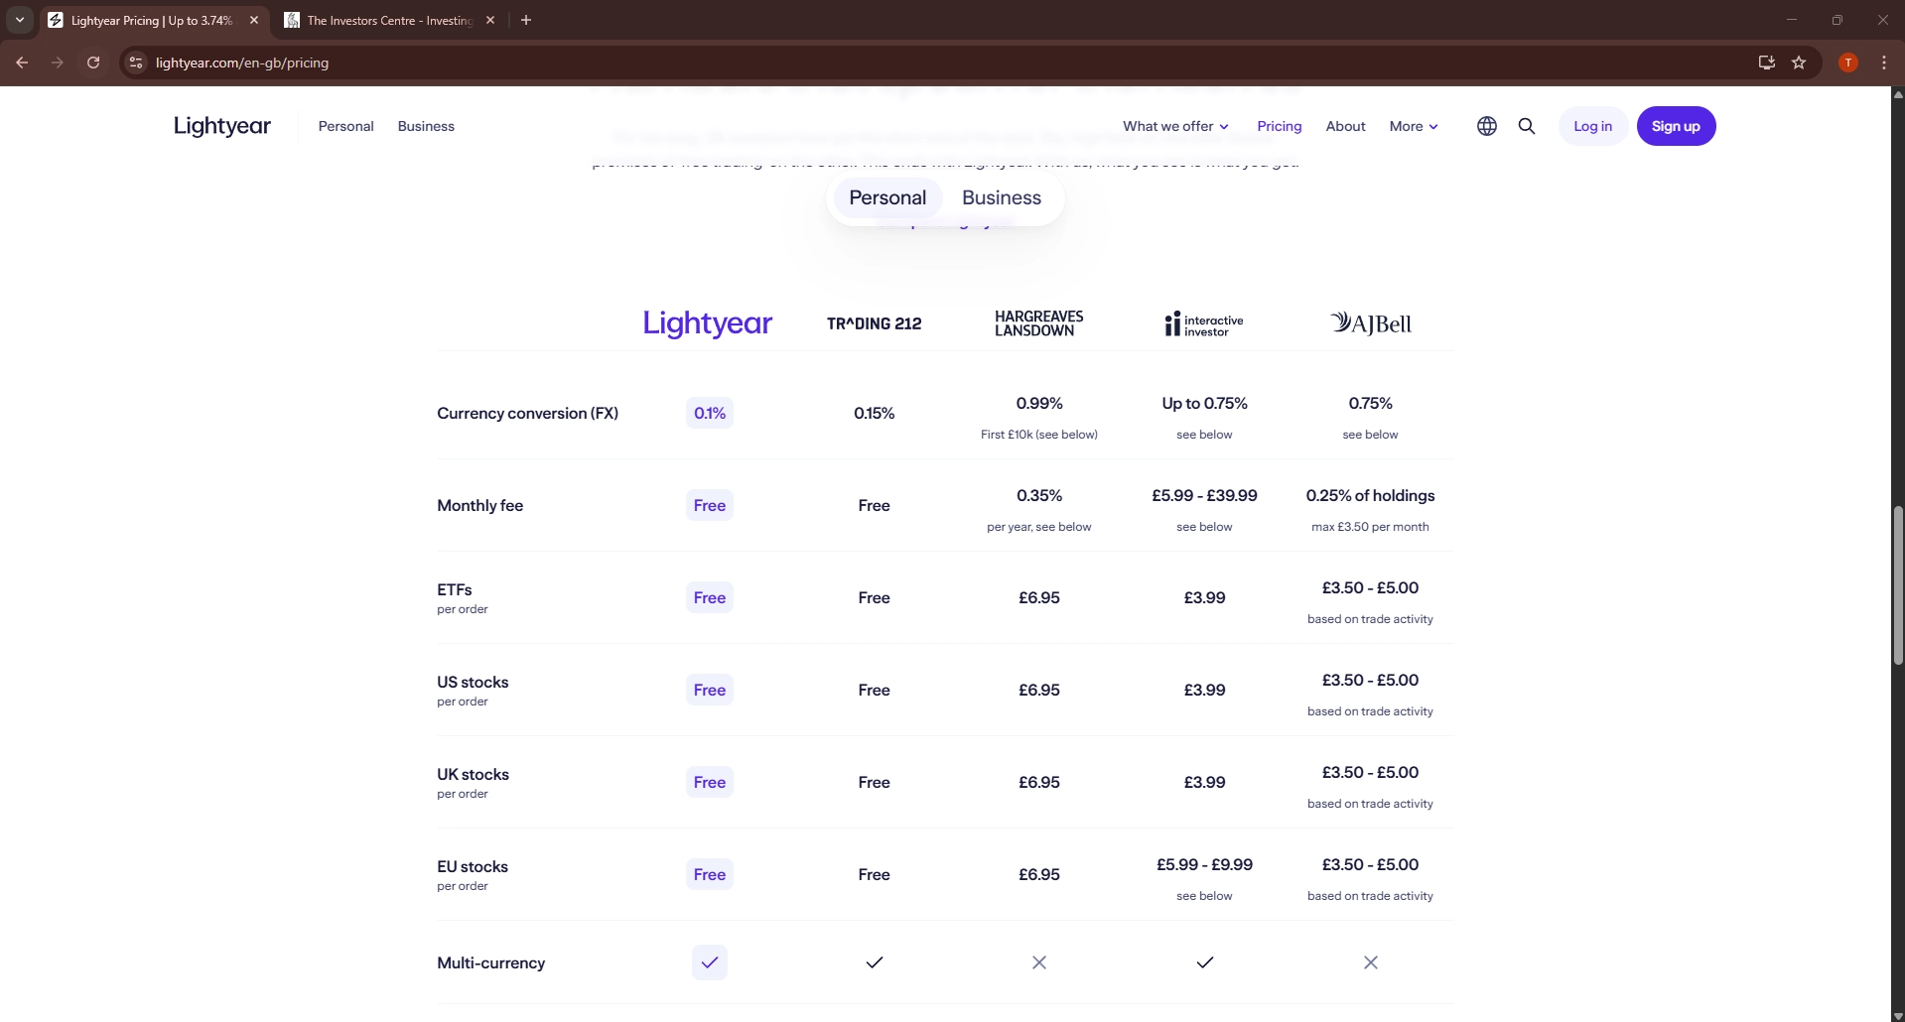
Task: Select Personal in the top navigation
Action: (345, 126)
